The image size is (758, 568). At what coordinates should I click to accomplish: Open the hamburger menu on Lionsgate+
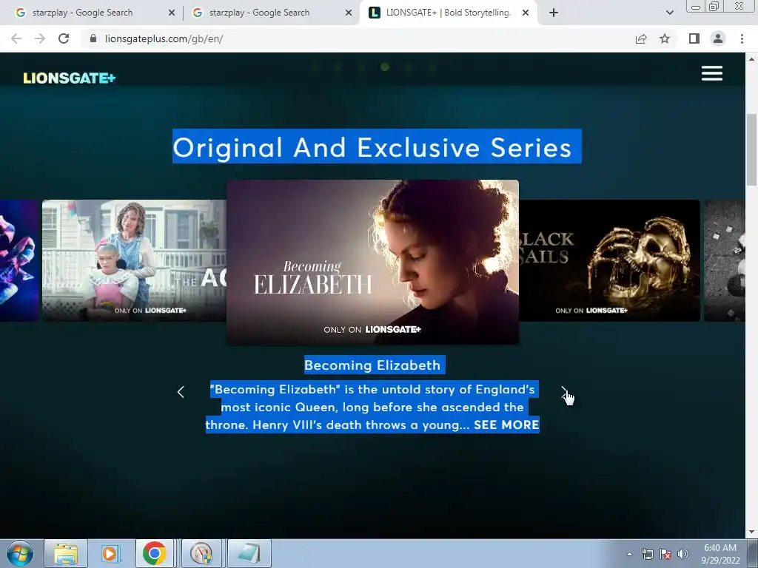click(x=711, y=73)
